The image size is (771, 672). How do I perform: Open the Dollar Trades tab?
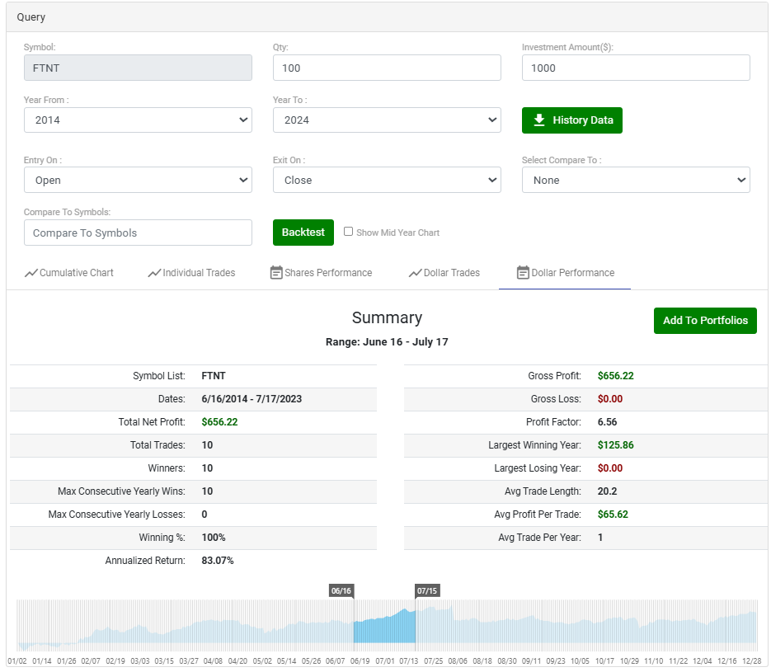[444, 273]
